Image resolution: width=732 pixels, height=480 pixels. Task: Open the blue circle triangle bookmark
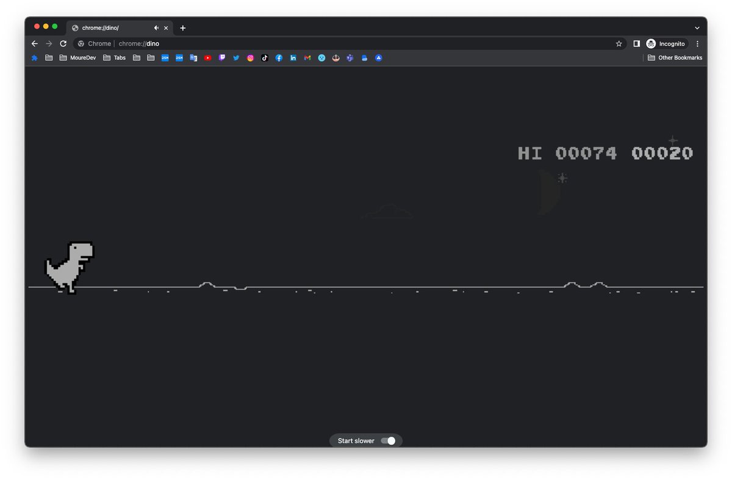379,58
